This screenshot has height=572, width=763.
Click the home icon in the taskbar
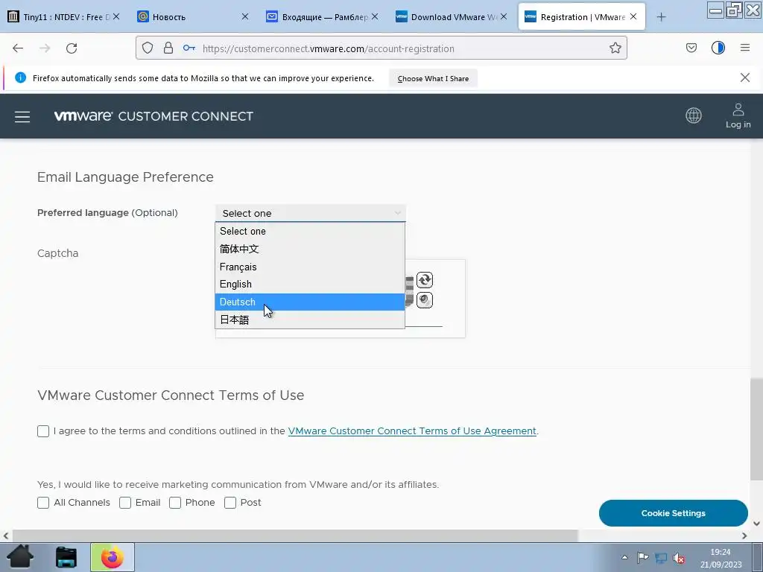pyautogui.click(x=20, y=557)
